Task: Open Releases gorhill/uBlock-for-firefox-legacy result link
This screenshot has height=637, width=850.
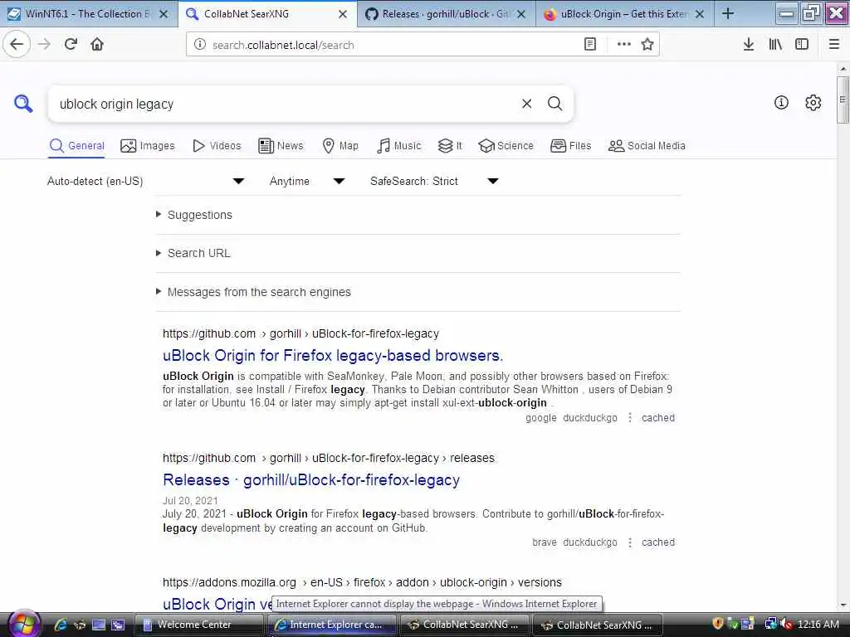Action: click(311, 480)
